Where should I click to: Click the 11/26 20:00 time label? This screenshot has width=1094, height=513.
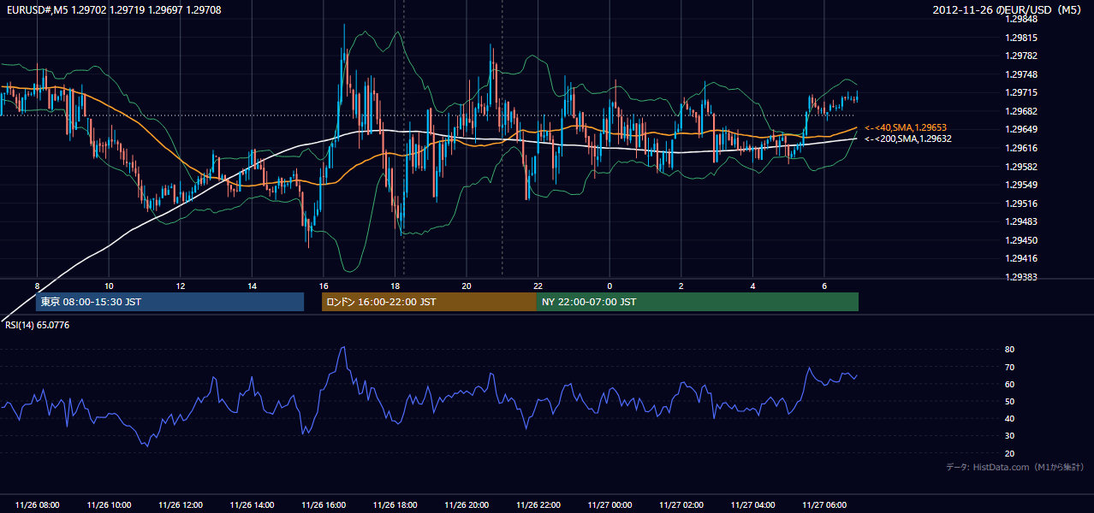point(466,504)
